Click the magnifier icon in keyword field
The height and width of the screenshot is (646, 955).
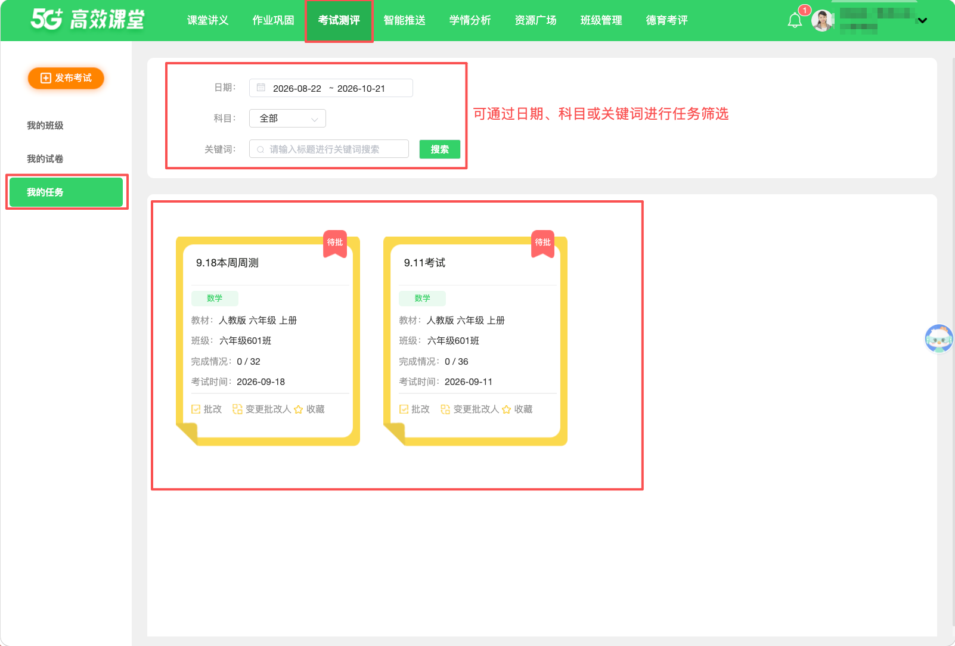(x=261, y=150)
